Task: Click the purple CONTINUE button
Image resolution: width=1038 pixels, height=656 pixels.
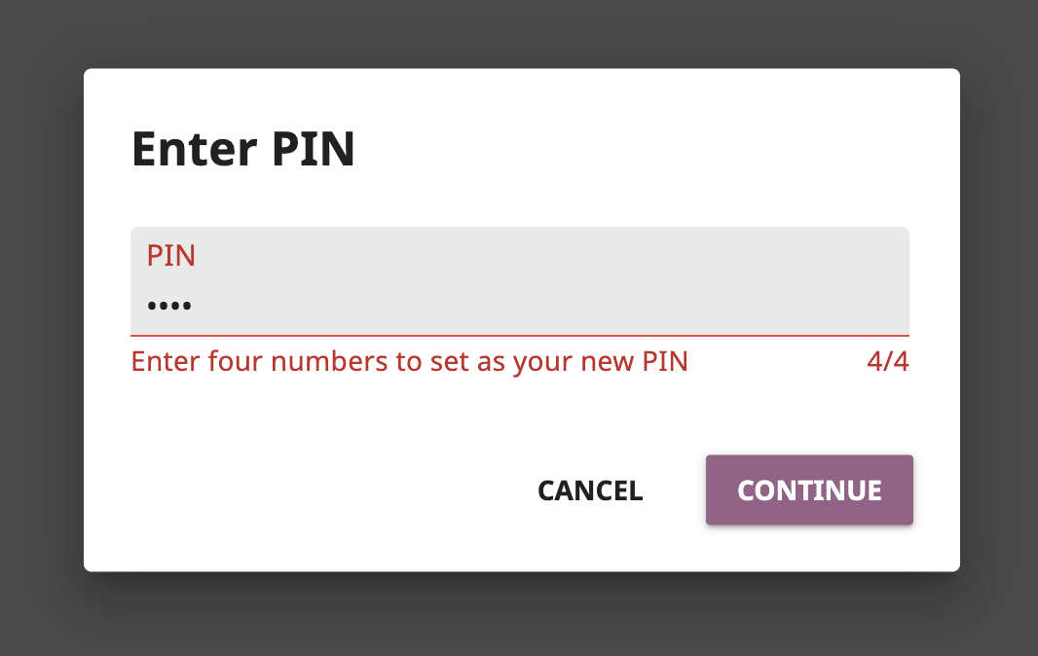Action: [808, 490]
